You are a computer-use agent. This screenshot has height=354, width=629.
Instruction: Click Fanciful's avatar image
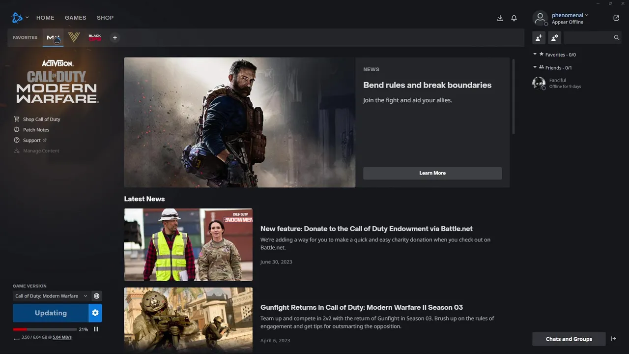tap(539, 83)
